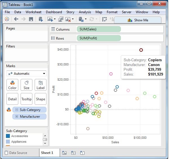Viewport: 169px width, 159px height.
Task: Select the SUM(Sales) pill on Columns
Action: pos(99,29)
